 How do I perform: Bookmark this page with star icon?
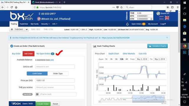tap(121, 7)
